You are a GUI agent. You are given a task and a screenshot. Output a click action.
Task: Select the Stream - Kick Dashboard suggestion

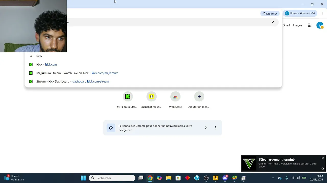pyautogui.click(x=153, y=81)
